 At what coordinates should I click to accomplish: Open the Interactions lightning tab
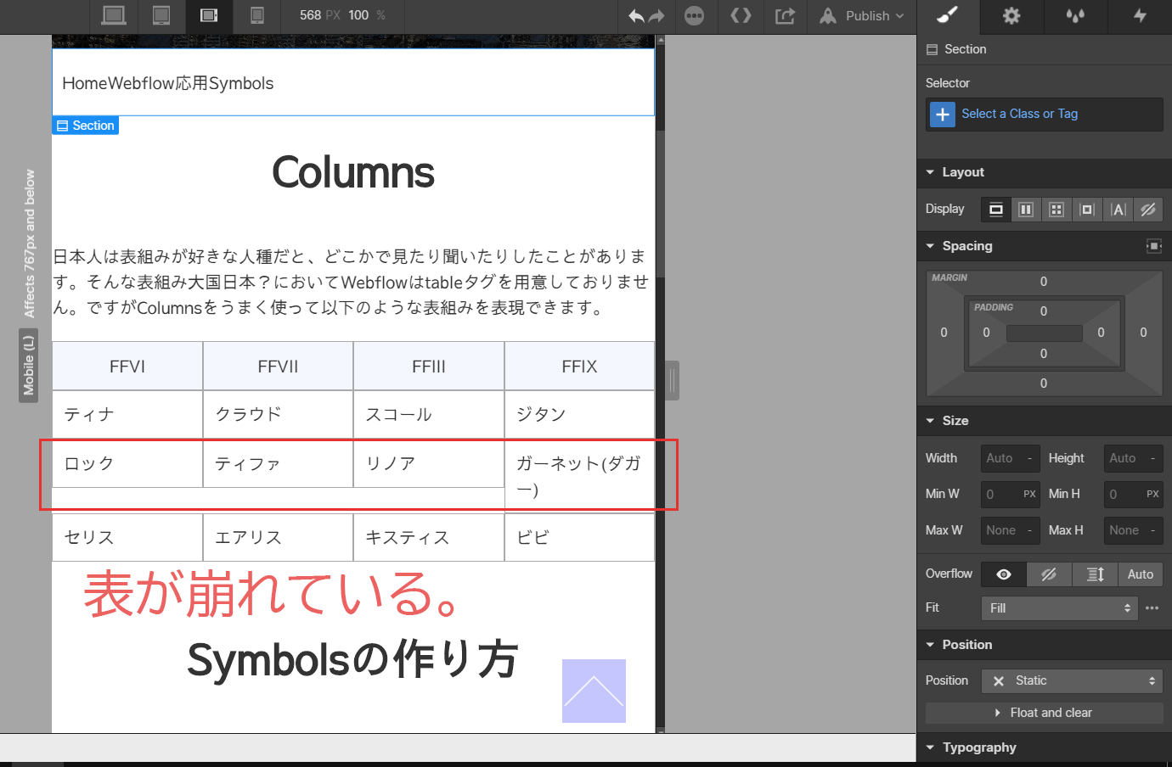(x=1140, y=16)
